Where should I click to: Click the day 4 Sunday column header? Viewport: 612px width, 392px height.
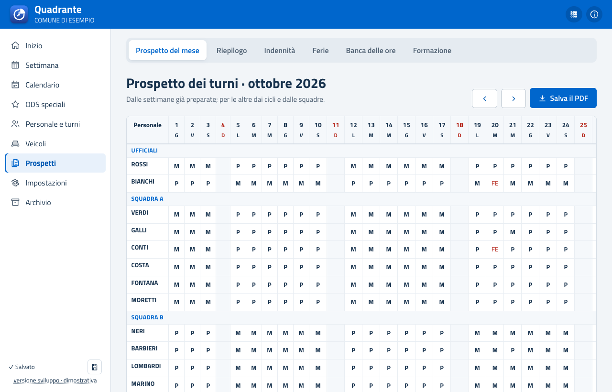(223, 130)
